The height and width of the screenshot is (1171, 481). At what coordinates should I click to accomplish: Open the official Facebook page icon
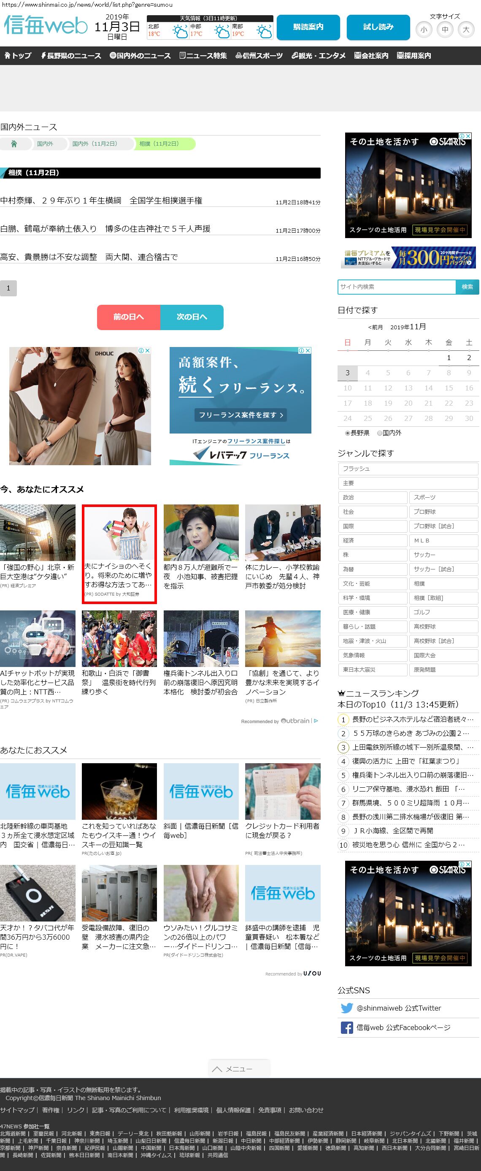tap(346, 1027)
